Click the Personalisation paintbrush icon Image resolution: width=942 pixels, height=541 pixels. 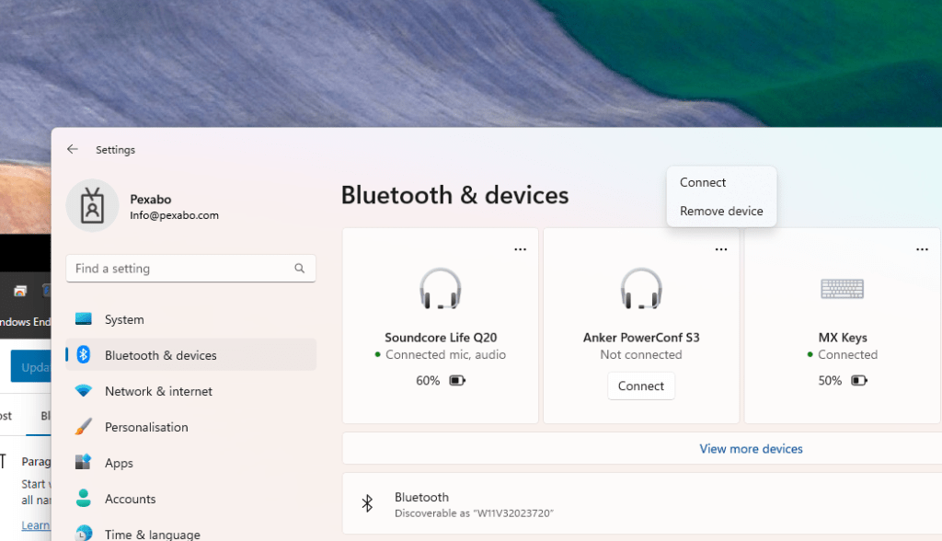coord(84,427)
